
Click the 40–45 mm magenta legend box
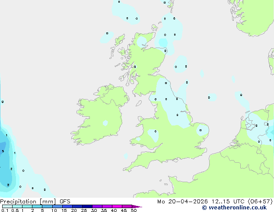(117, 206)
